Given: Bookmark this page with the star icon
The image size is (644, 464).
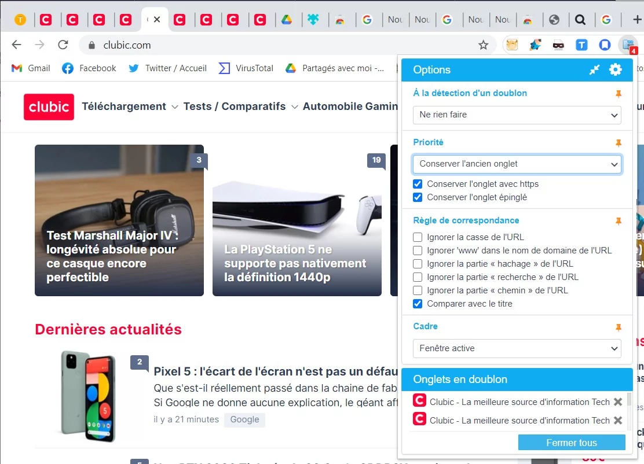Looking at the screenshot, I should pos(484,45).
